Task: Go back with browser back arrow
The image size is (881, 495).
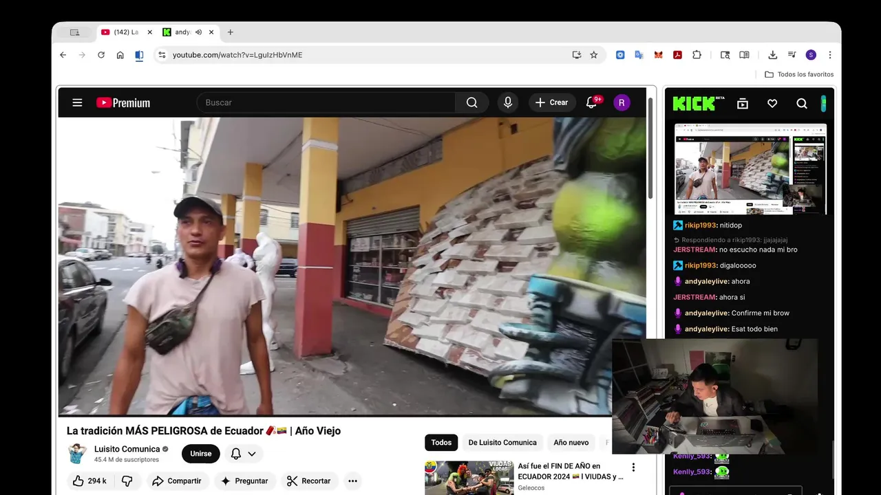Action: (63, 55)
